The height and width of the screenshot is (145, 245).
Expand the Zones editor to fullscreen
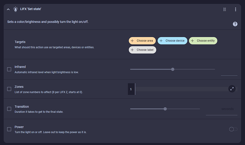pos(232,89)
